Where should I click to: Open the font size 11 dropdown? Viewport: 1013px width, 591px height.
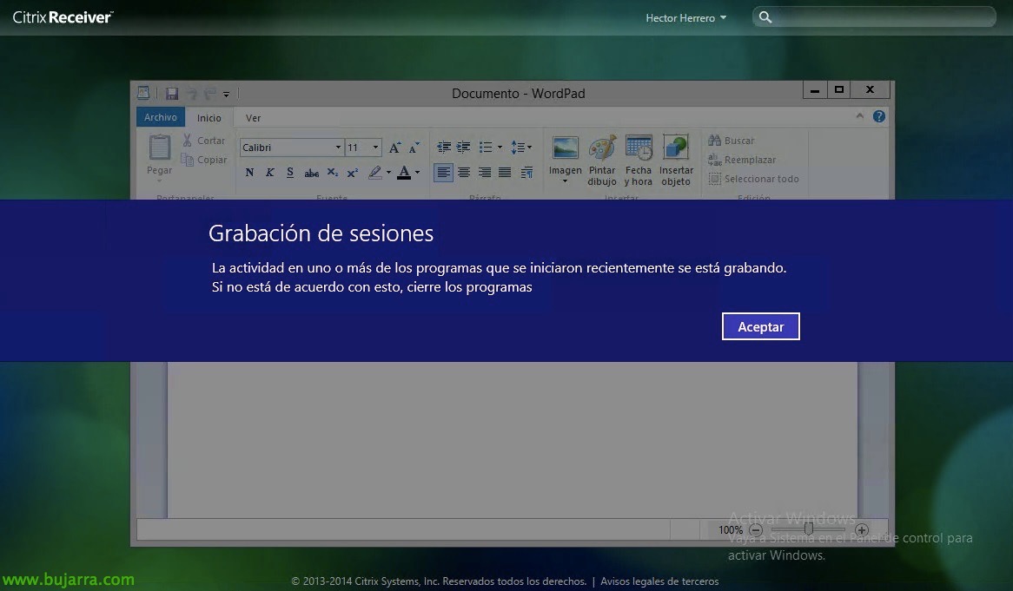point(375,148)
